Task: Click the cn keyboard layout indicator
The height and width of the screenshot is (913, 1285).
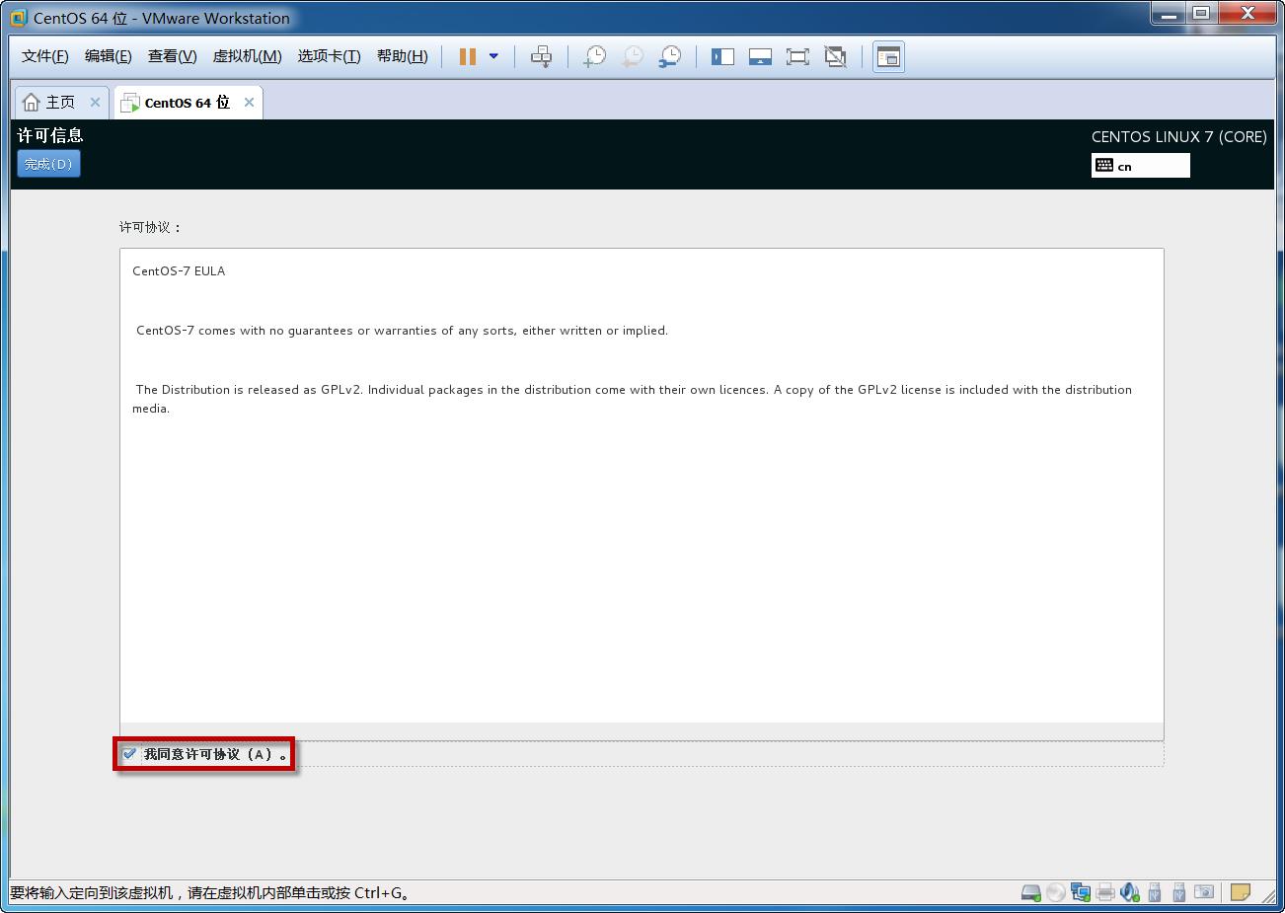Action: [1141, 166]
